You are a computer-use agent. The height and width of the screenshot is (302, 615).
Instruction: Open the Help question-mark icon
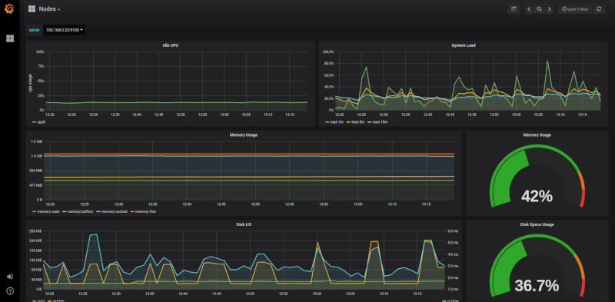coord(10,290)
